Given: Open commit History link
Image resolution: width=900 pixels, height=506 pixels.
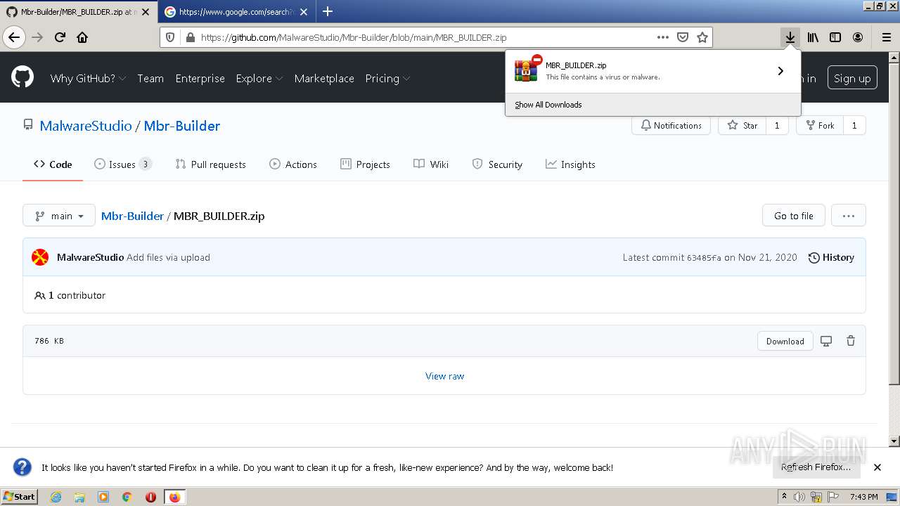Looking at the screenshot, I should point(831,257).
